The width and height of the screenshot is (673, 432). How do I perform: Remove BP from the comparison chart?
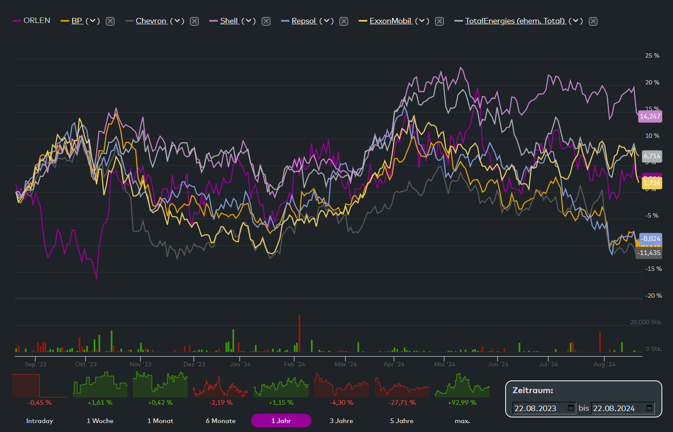click(x=110, y=21)
